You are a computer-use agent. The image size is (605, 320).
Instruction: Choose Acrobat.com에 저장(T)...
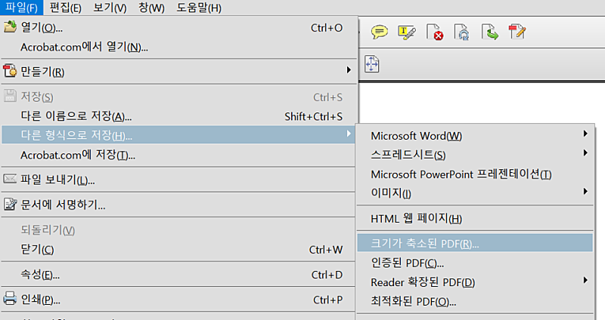pos(178,155)
